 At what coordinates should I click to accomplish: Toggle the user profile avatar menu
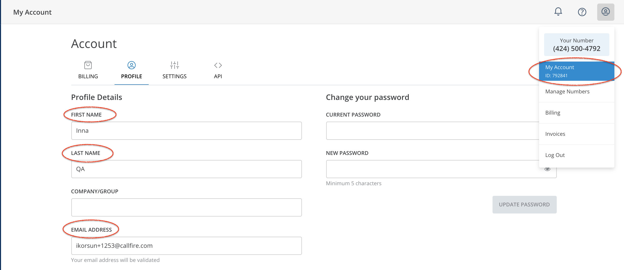[606, 12]
